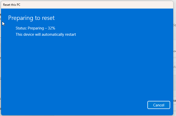
Task: Click the 32% progress percentage
Action: click(x=51, y=28)
